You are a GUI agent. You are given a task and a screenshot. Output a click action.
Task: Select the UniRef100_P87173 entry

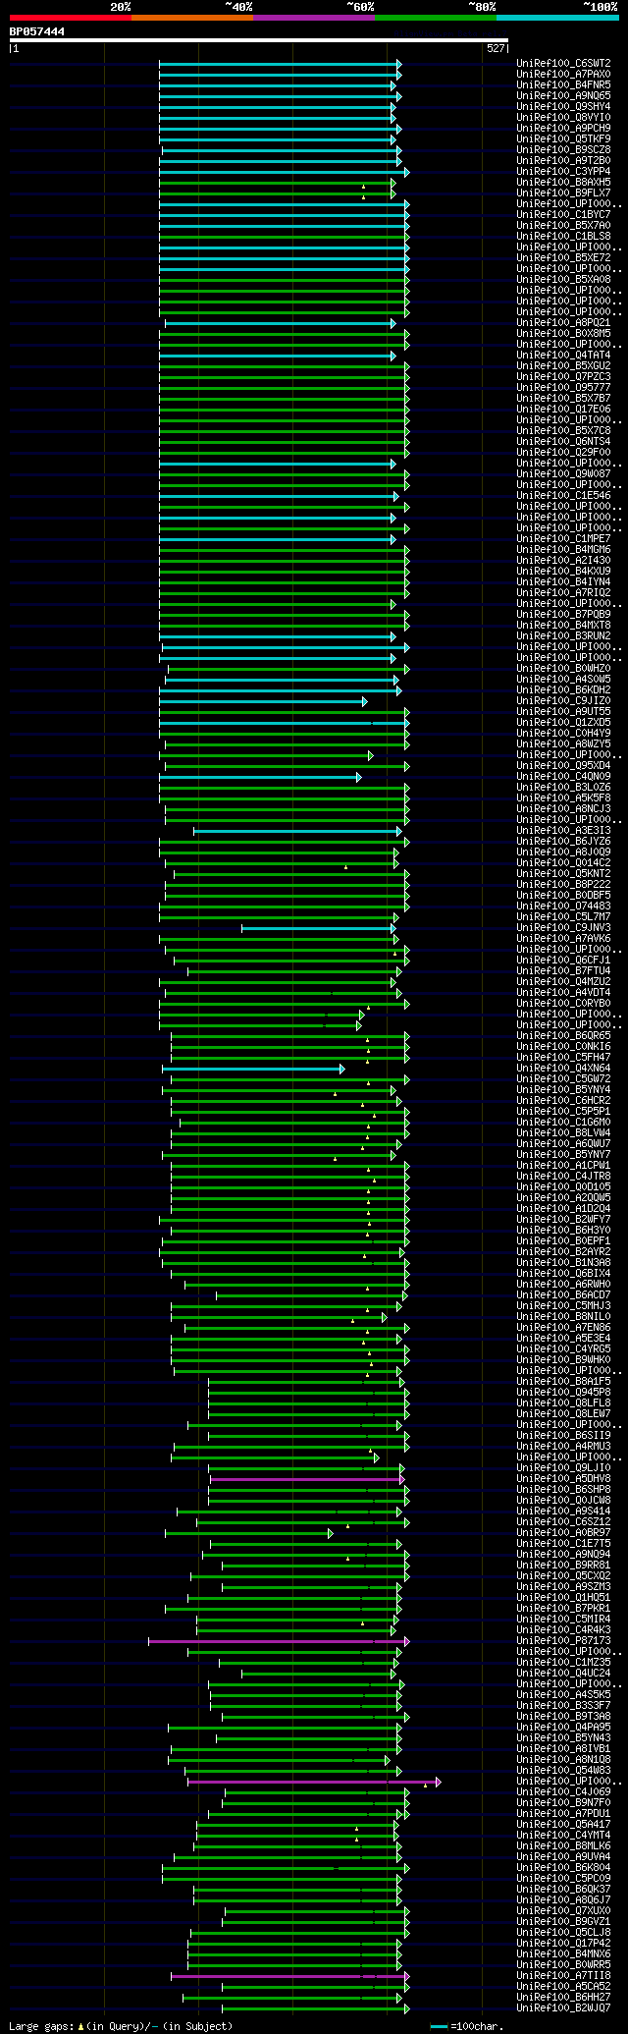563,1641
